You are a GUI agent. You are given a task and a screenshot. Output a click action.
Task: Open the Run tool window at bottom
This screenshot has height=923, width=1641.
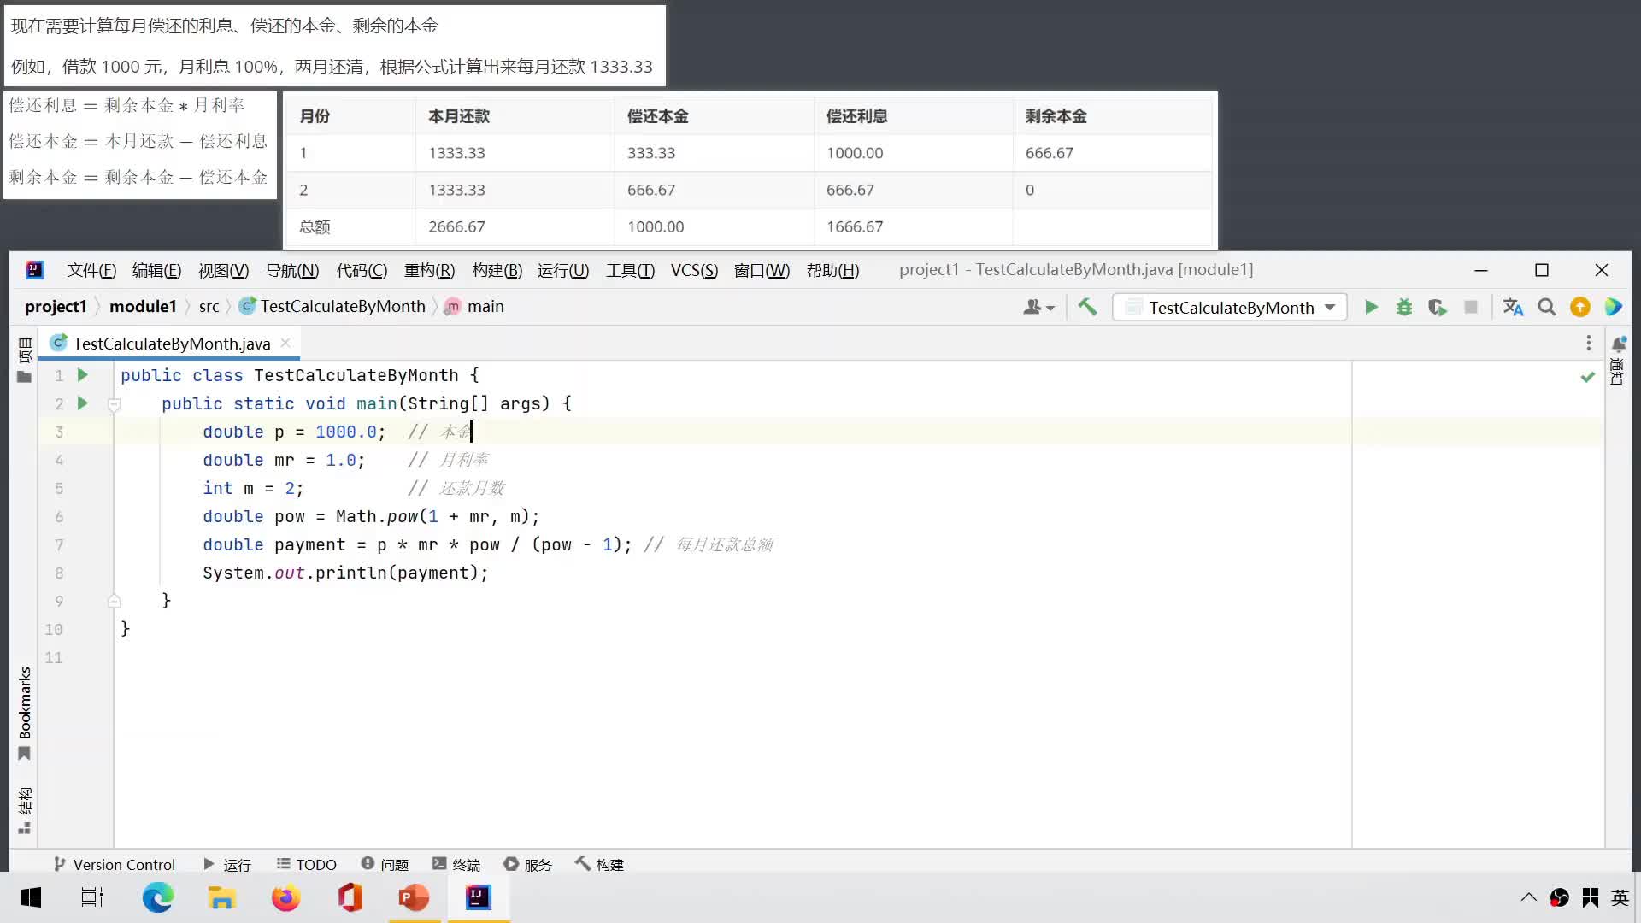(x=227, y=864)
